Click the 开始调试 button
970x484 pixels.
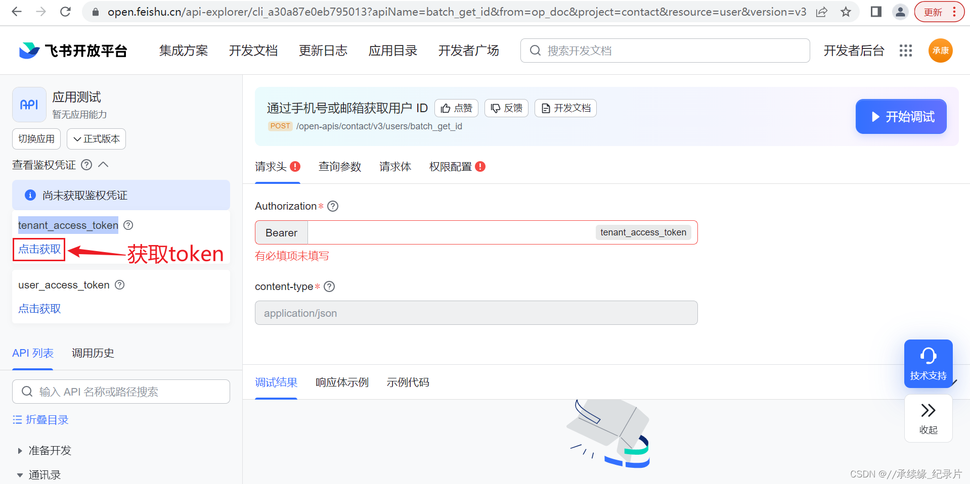click(x=901, y=117)
